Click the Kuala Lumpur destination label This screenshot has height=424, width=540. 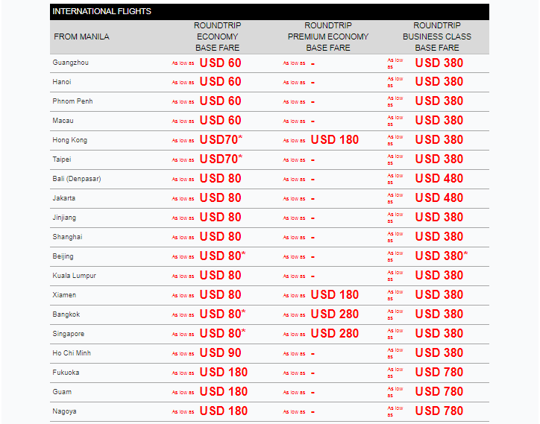[x=75, y=276]
